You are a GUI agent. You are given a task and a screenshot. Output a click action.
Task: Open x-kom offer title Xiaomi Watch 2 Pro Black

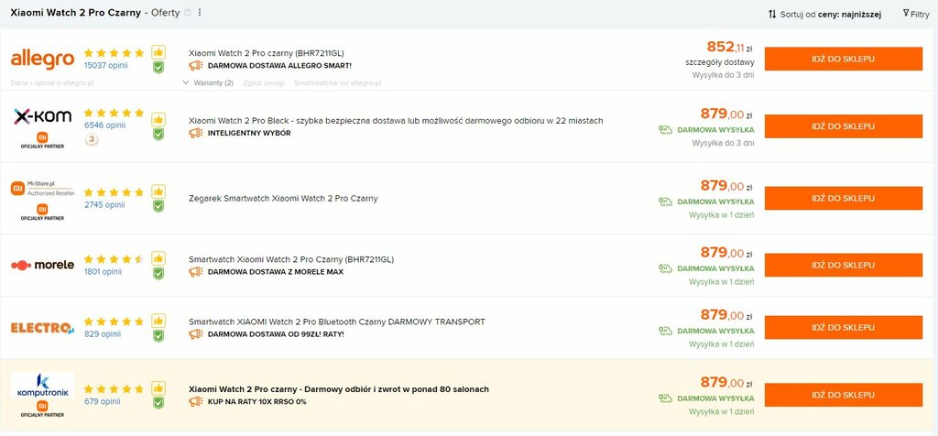coord(396,121)
